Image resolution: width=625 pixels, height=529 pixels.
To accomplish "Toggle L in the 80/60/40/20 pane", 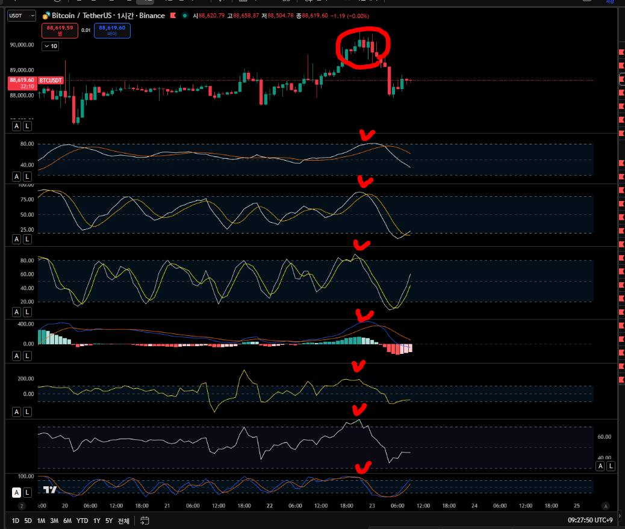I will [27, 312].
